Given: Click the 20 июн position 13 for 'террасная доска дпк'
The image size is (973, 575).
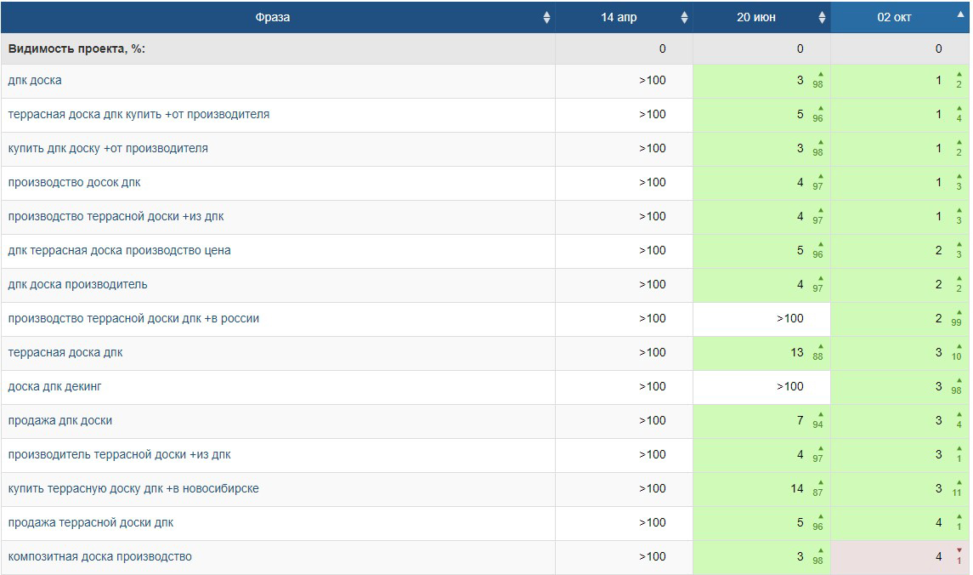Looking at the screenshot, I should pos(797,353).
